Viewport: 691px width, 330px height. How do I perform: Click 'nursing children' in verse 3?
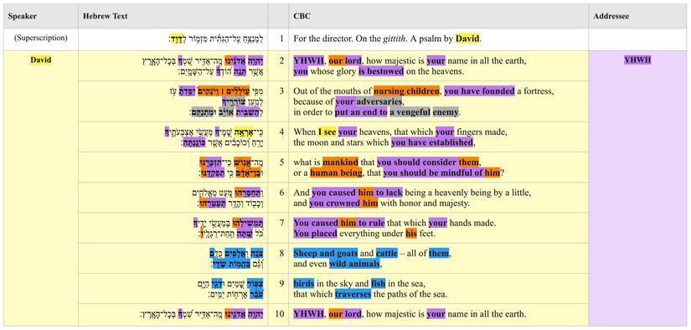click(407, 91)
